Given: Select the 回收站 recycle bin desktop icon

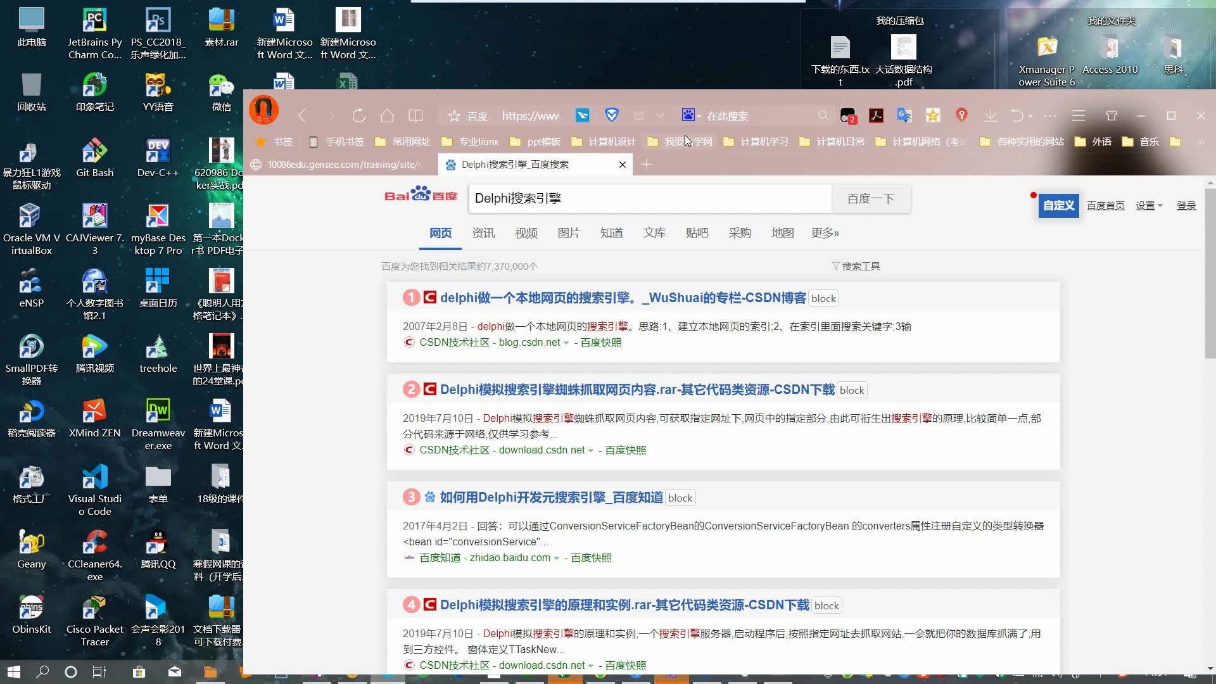Looking at the screenshot, I should (32, 92).
